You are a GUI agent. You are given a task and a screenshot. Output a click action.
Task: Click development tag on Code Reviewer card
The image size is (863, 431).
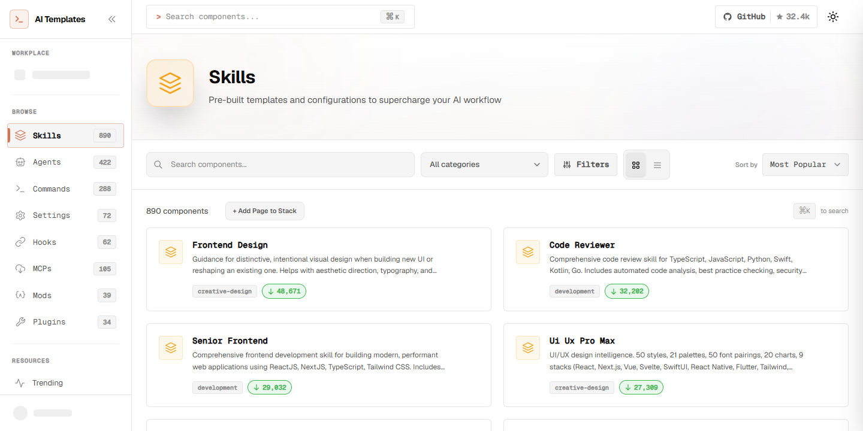[575, 292]
